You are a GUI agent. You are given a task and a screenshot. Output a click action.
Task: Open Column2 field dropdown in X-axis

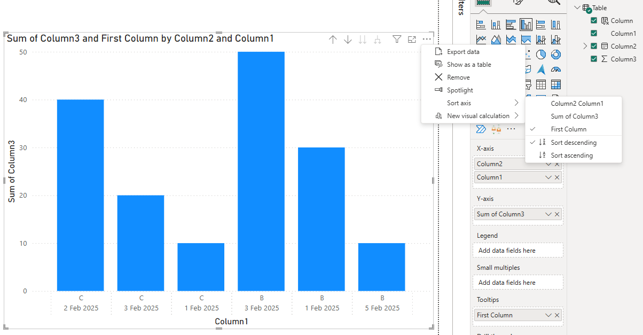(548, 164)
